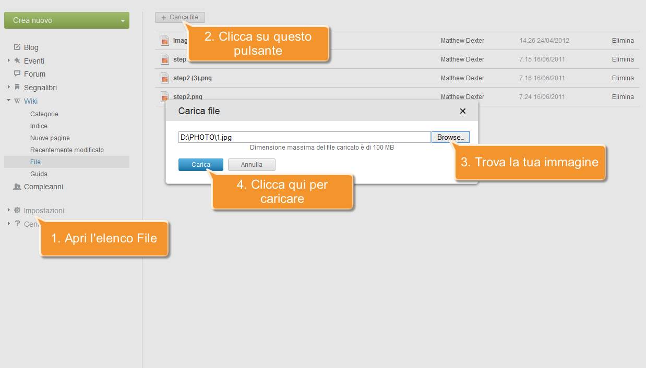This screenshot has width=646, height=368.
Task: Click Annulla to cancel upload
Action: [x=252, y=165]
